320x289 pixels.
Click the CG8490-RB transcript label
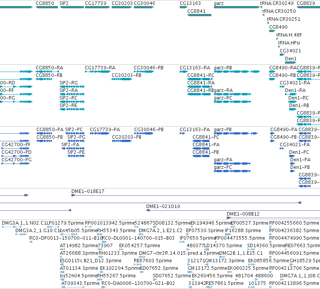(282, 75)
